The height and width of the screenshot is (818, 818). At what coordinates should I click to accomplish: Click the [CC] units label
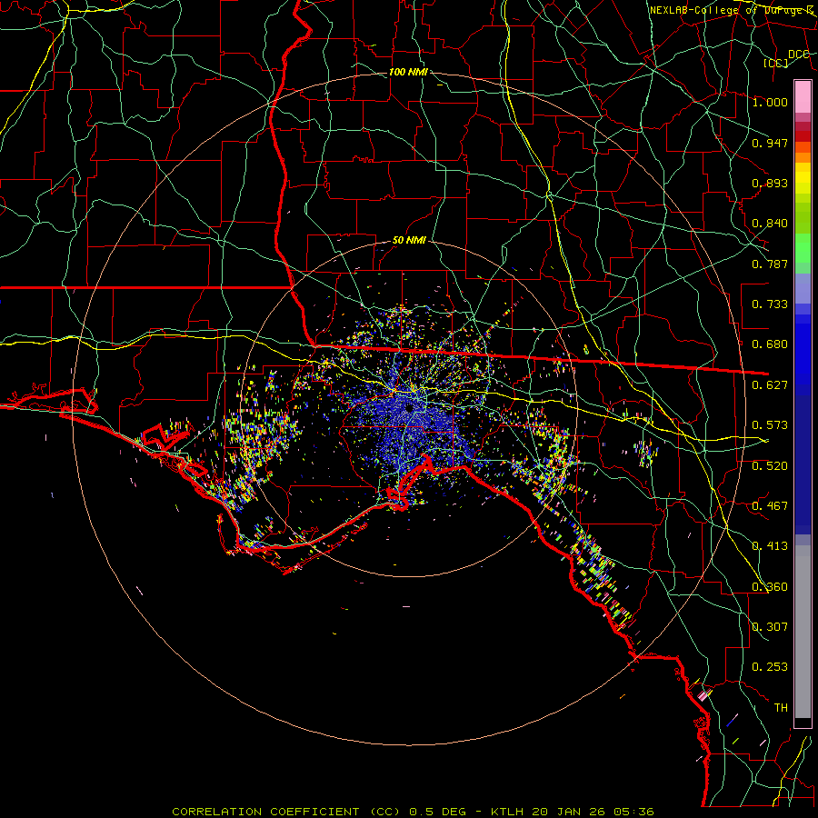775,63
